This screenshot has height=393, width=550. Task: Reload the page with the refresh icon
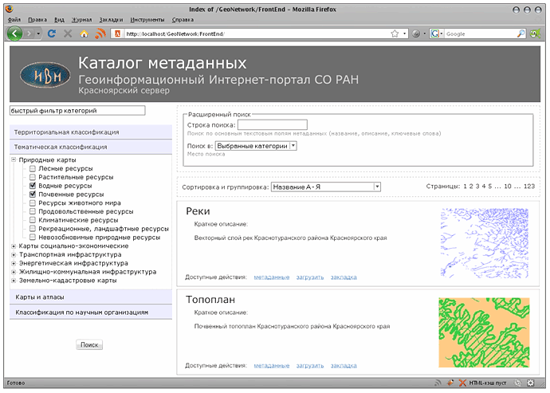coord(52,34)
